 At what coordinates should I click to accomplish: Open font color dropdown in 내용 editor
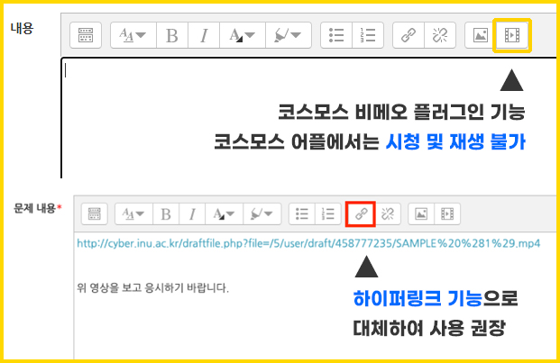(243, 35)
